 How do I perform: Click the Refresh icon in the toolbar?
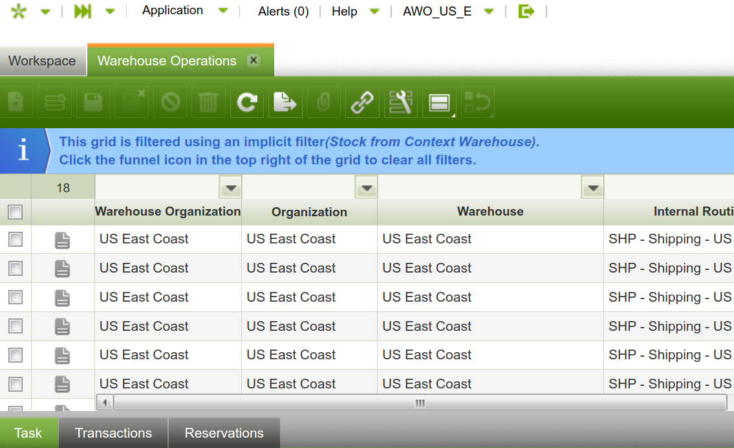[247, 102]
